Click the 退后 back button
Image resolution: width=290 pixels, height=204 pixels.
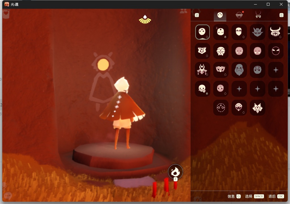coord(276,196)
